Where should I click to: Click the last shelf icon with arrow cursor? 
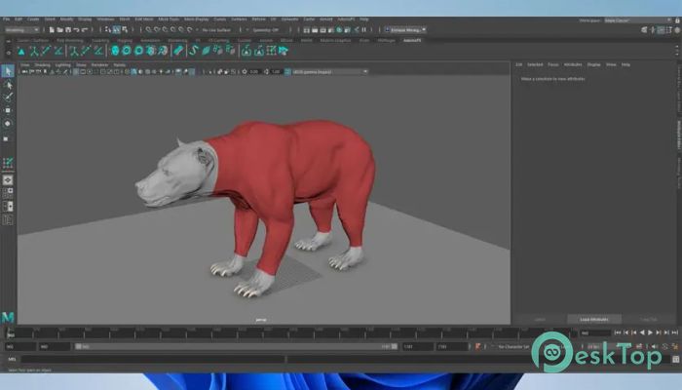coord(284,51)
